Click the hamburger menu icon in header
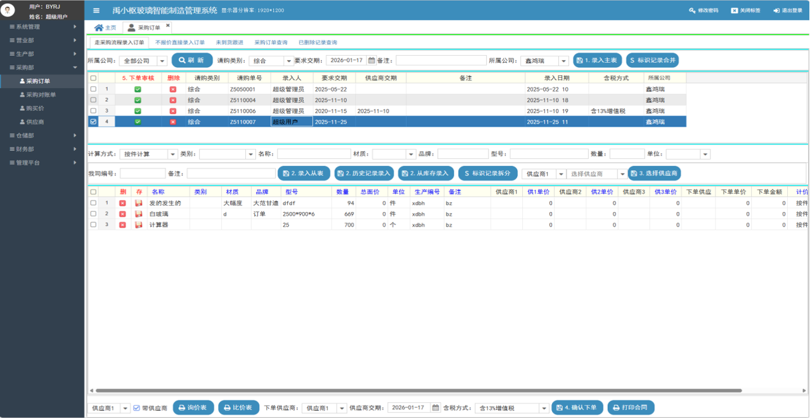 (x=96, y=11)
